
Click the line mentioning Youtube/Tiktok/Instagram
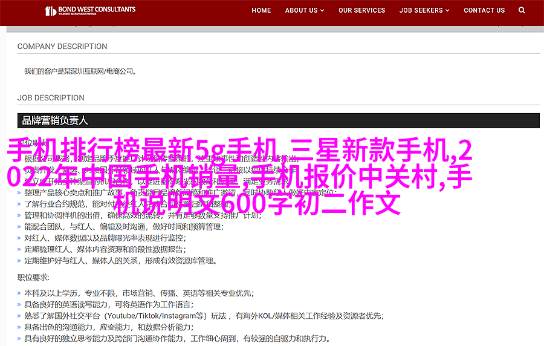tap(204, 316)
